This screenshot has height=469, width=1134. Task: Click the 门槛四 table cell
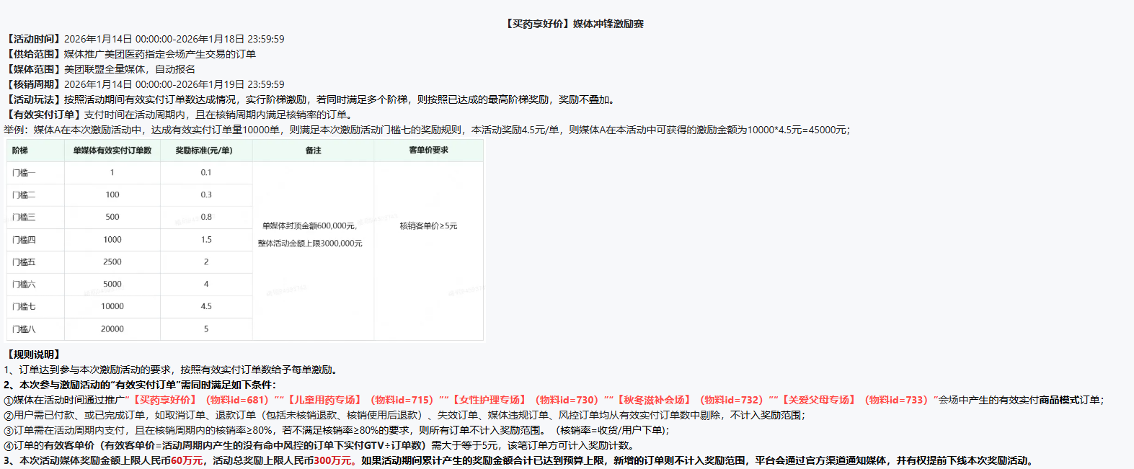(24, 240)
